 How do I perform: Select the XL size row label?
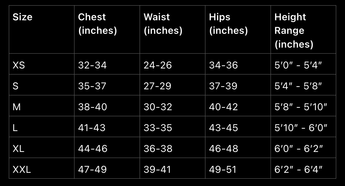pos(19,148)
